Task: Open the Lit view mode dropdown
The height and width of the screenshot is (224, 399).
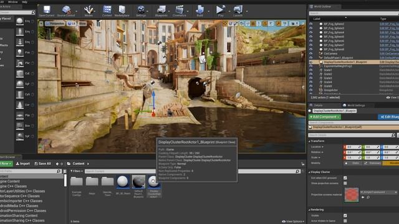Action: point(72,24)
